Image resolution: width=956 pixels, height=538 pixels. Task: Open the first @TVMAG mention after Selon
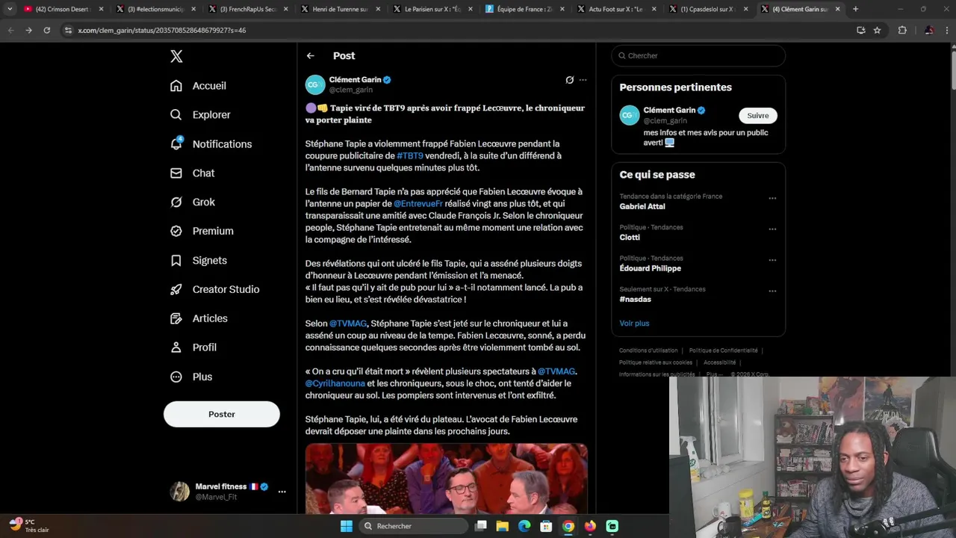[348, 324]
